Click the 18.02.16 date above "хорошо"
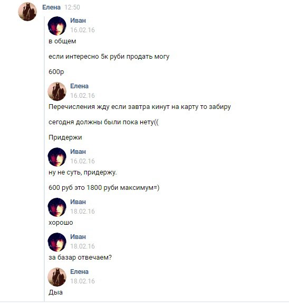This screenshot has height=303, width=289. tap(82, 211)
